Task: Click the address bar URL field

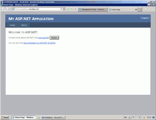Action: 38,9
